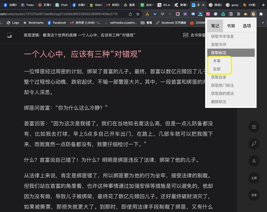The height and width of the screenshot is (212, 267).
Task: Click the paragraph starting 绑匪问首富
Action: (66, 108)
